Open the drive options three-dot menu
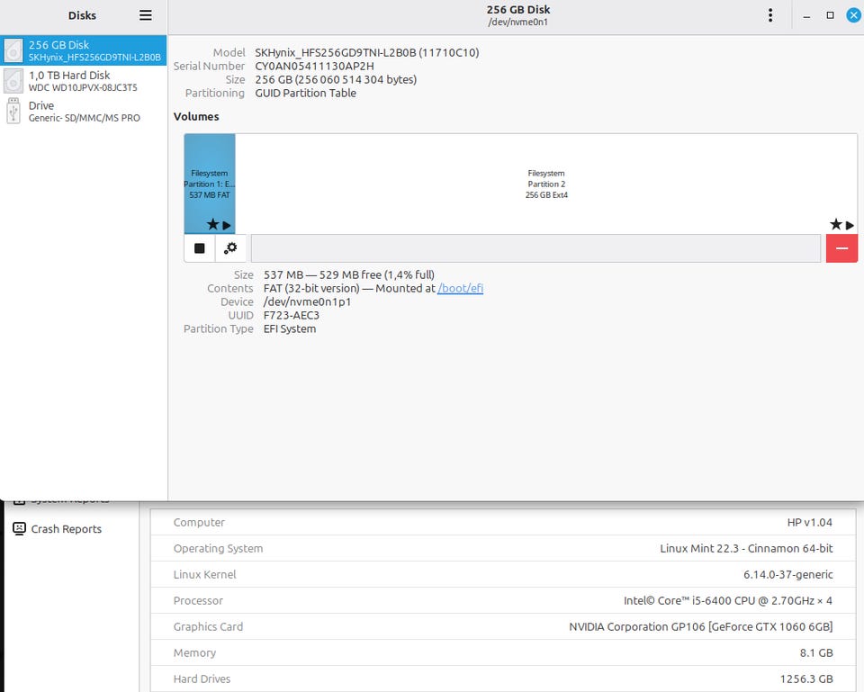 770,15
